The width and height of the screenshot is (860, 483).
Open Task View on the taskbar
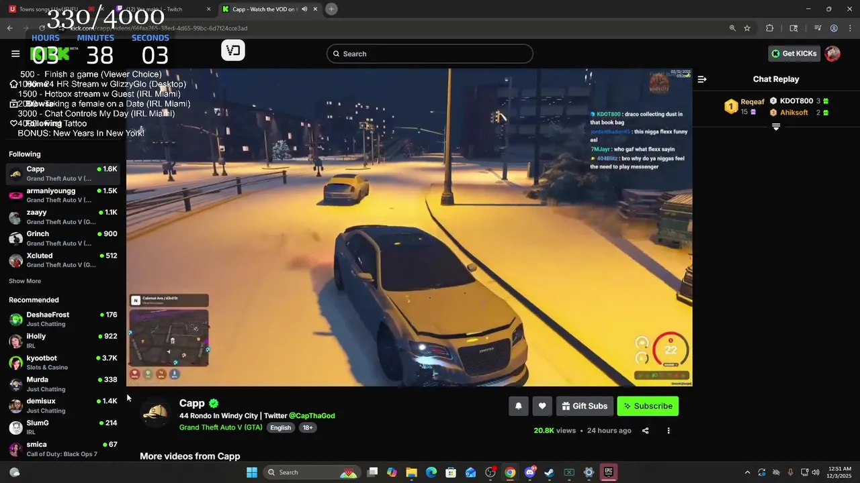[x=373, y=472]
